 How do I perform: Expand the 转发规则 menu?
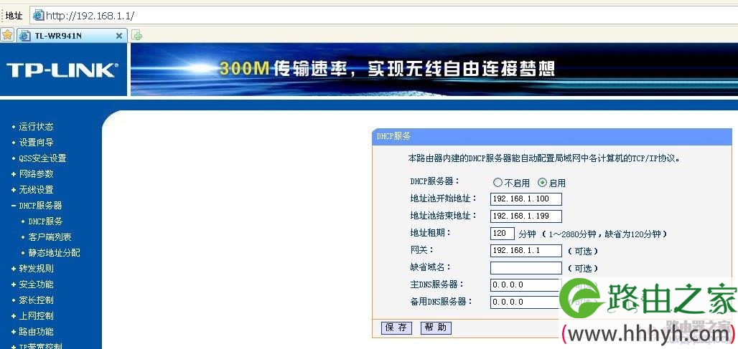[36, 269]
